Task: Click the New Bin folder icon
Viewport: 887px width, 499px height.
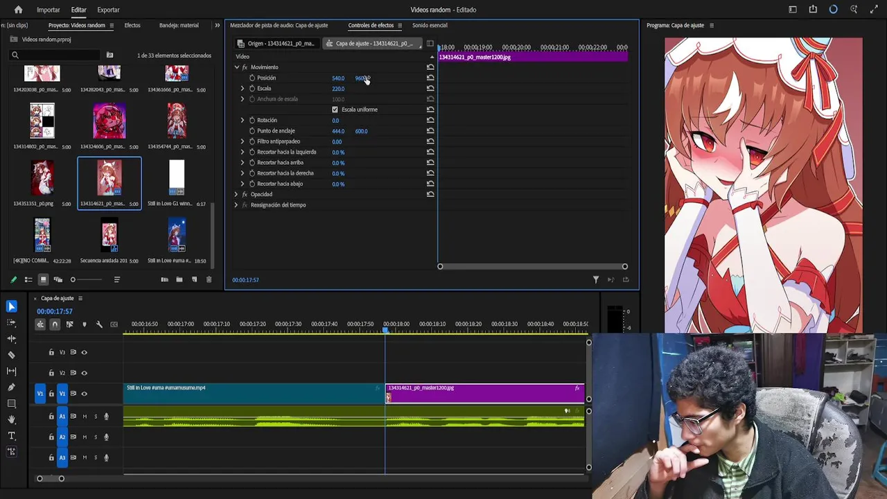Action: [179, 279]
